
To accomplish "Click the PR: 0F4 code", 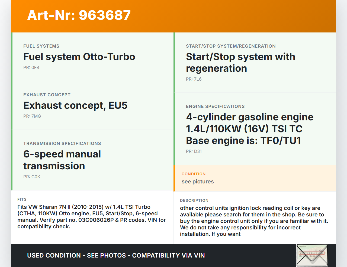I will tap(31, 68).
